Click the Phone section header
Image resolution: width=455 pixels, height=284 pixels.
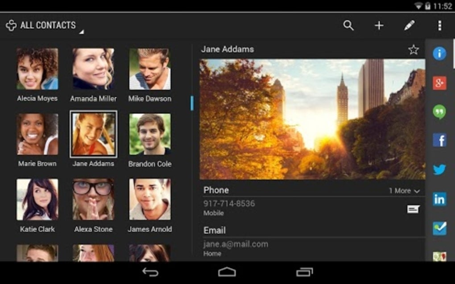click(216, 190)
